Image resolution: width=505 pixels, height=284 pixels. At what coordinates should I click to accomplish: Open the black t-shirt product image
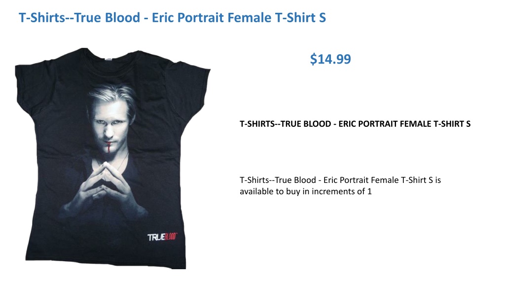click(112, 158)
